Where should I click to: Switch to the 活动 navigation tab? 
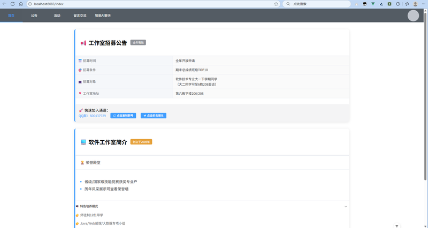[x=57, y=16]
